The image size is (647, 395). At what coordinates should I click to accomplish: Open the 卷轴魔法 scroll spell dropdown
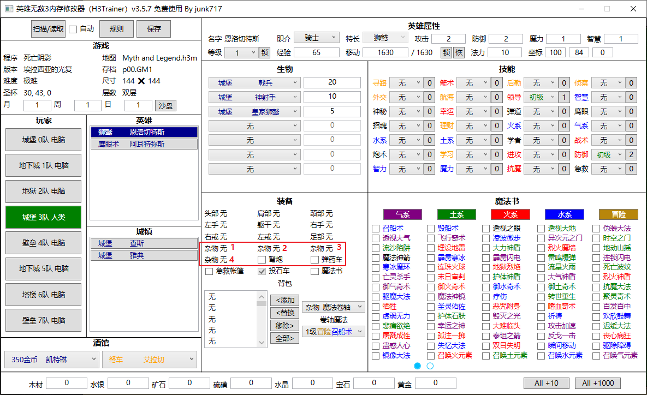pyautogui.click(x=335, y=332)
